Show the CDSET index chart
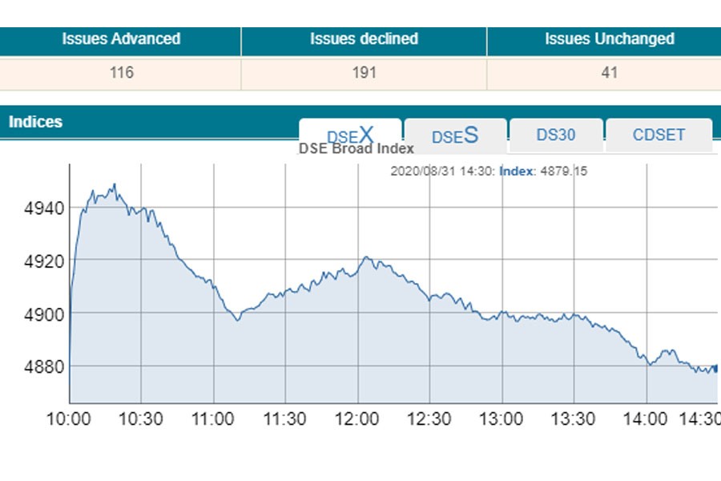Screen dimensions: 721x481 [x=659, y=135]
